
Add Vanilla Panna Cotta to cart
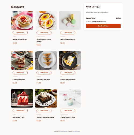point(68,110)
